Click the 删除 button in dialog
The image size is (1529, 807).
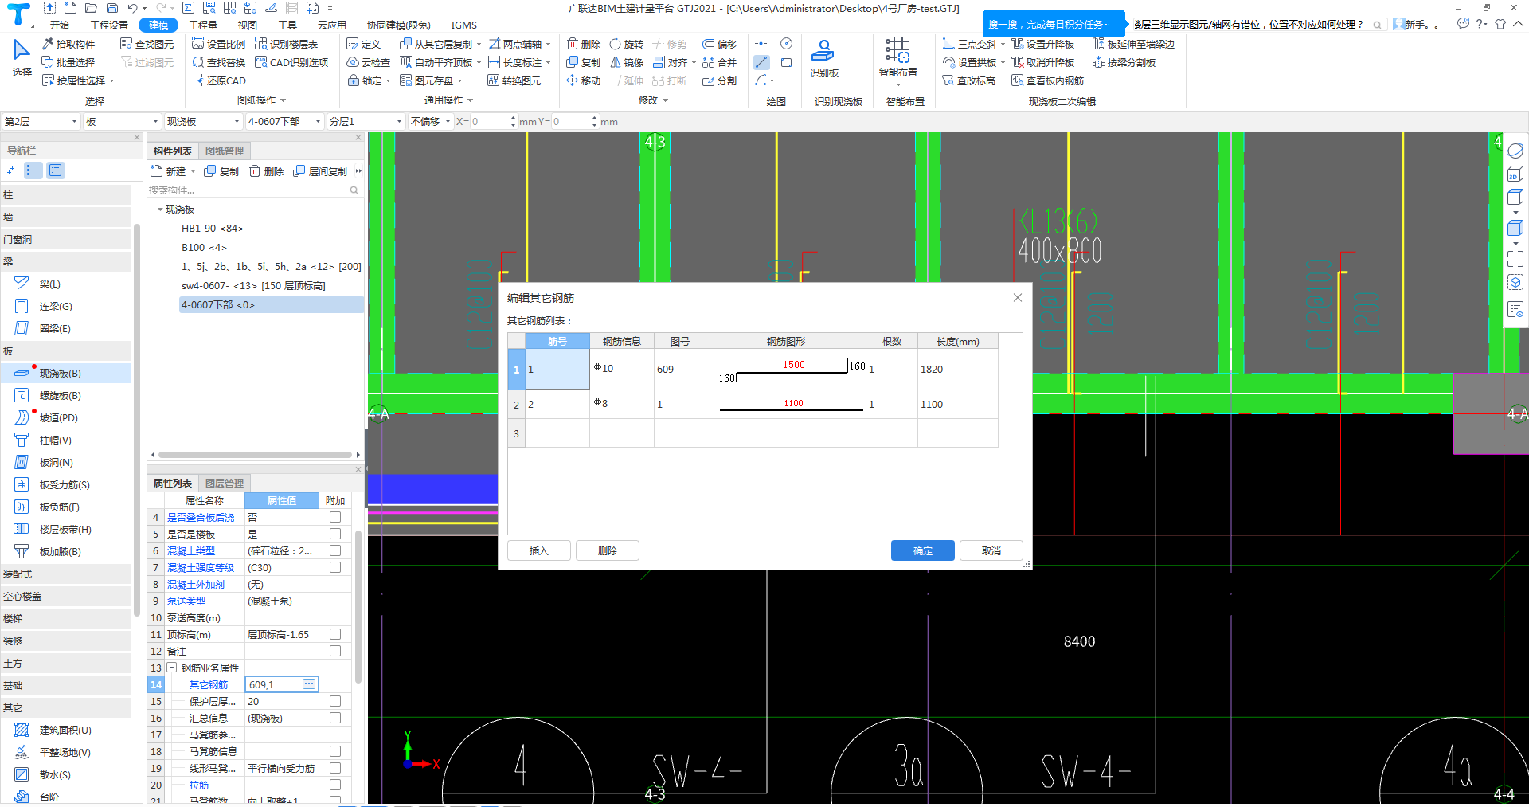click(x=608, y=550)
